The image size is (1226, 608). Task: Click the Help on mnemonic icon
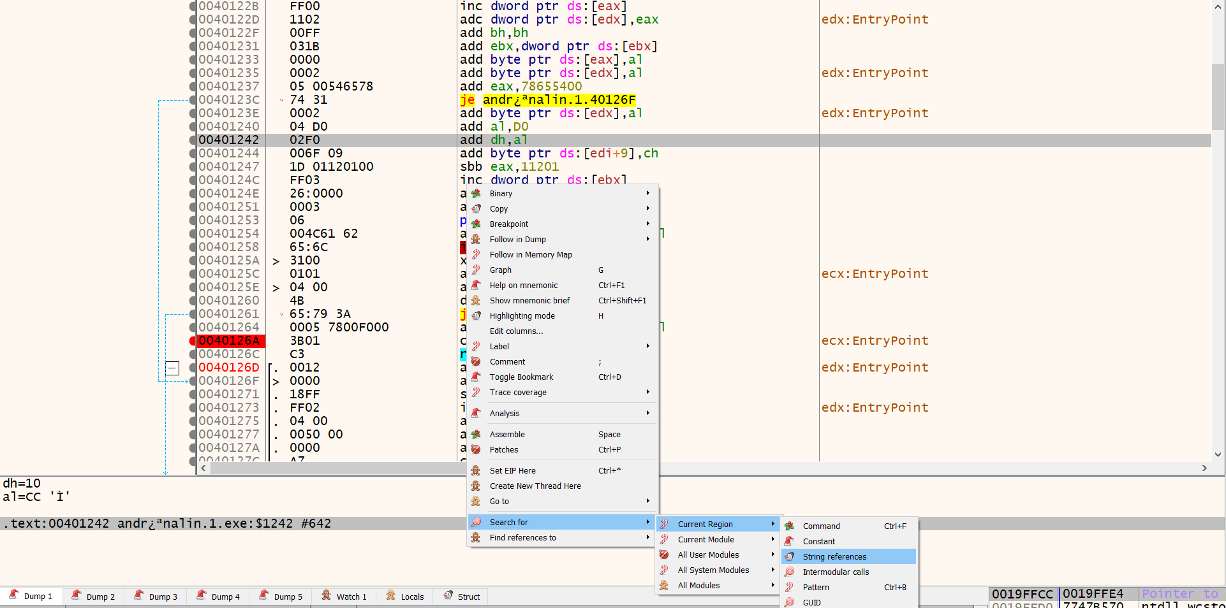click(x=476, y=285)
